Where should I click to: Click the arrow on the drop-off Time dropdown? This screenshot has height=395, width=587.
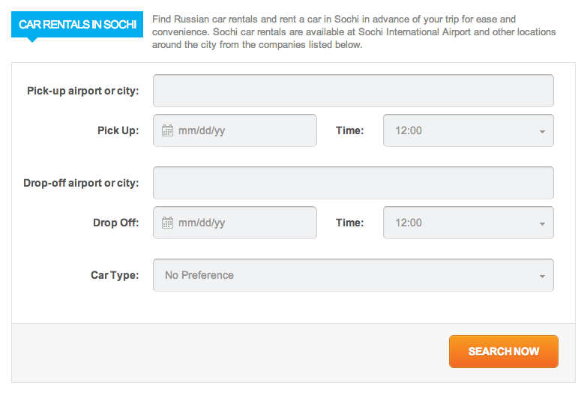tap(541, 223)
